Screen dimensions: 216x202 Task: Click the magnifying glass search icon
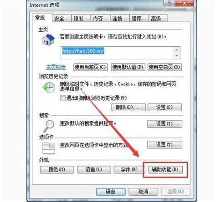[49, 126]
